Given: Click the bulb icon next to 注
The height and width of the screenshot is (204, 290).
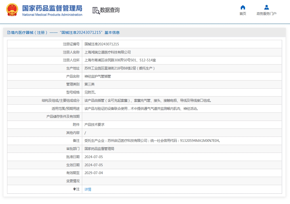Looking at the screenshot, I should click(x=74, y=189).
